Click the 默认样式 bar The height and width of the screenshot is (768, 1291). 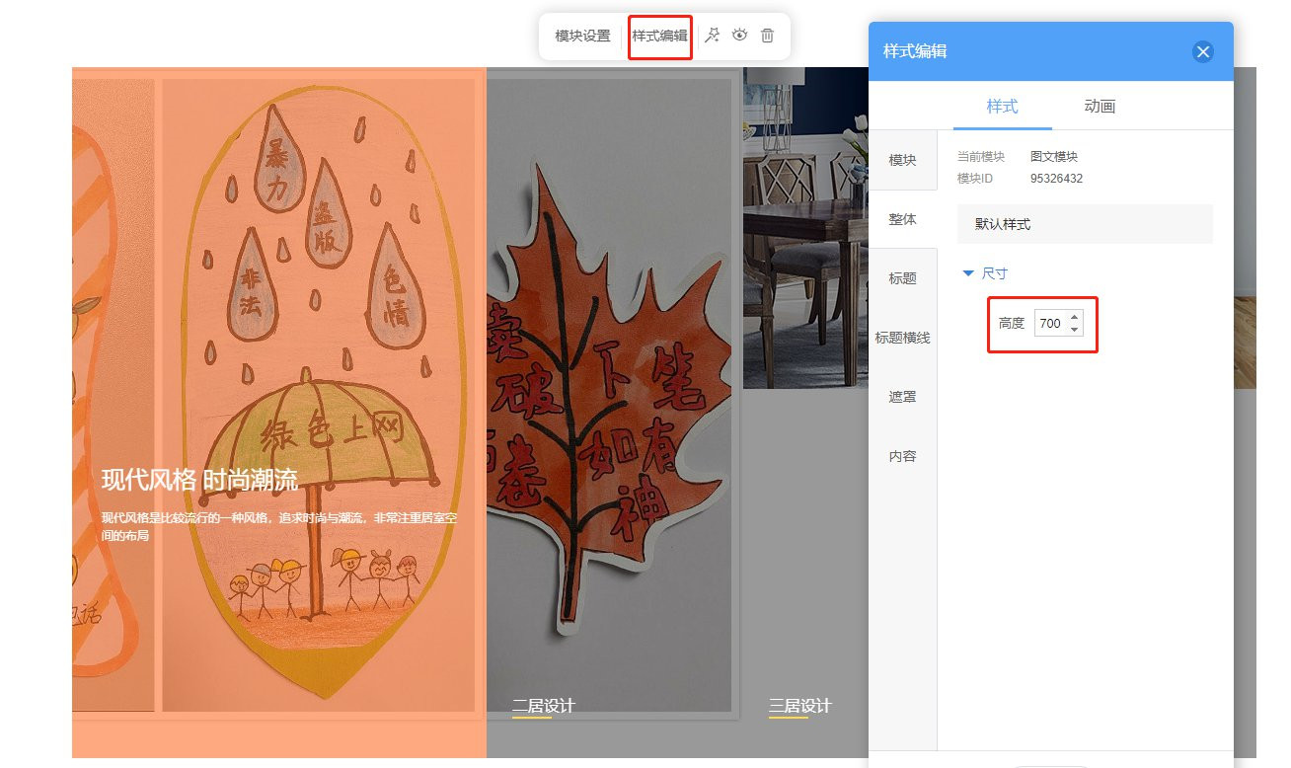tap(1085, 224)
